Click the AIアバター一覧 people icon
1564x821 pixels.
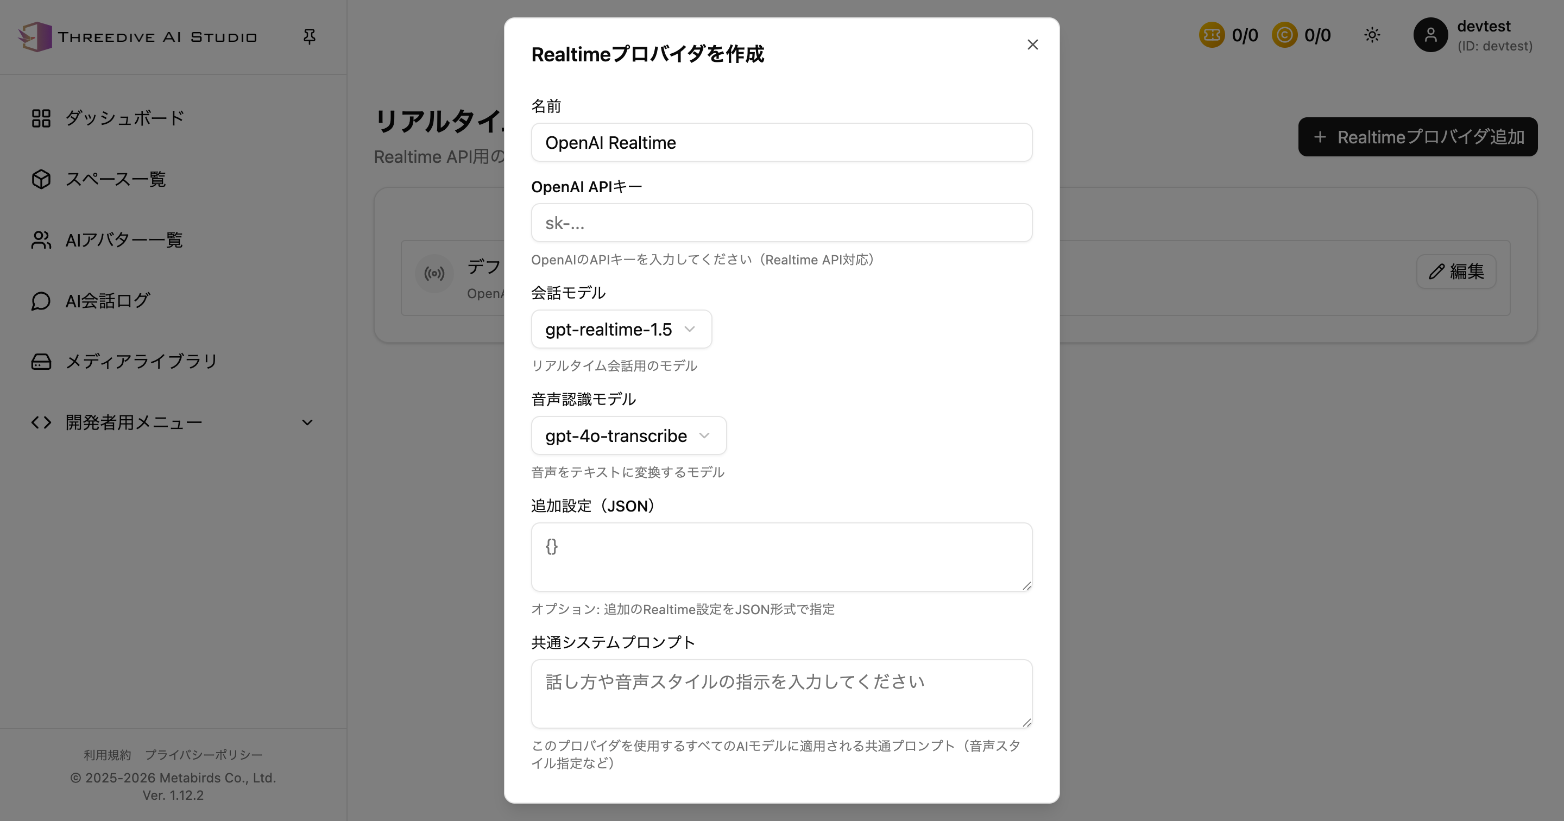pos(41,240)
